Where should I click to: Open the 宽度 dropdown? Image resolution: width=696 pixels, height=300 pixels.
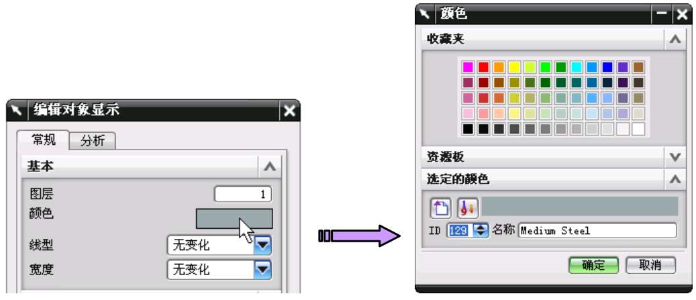(263, 269)
